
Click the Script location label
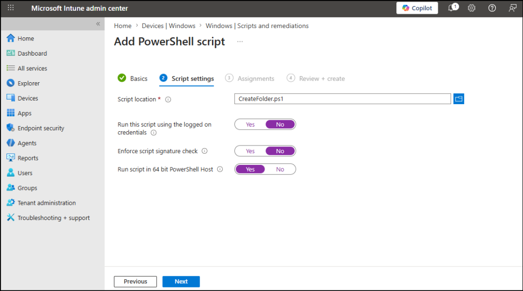137,100
